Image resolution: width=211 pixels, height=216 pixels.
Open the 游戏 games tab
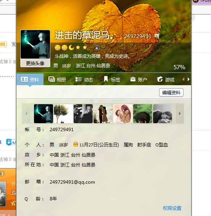(x=166, y=79)
